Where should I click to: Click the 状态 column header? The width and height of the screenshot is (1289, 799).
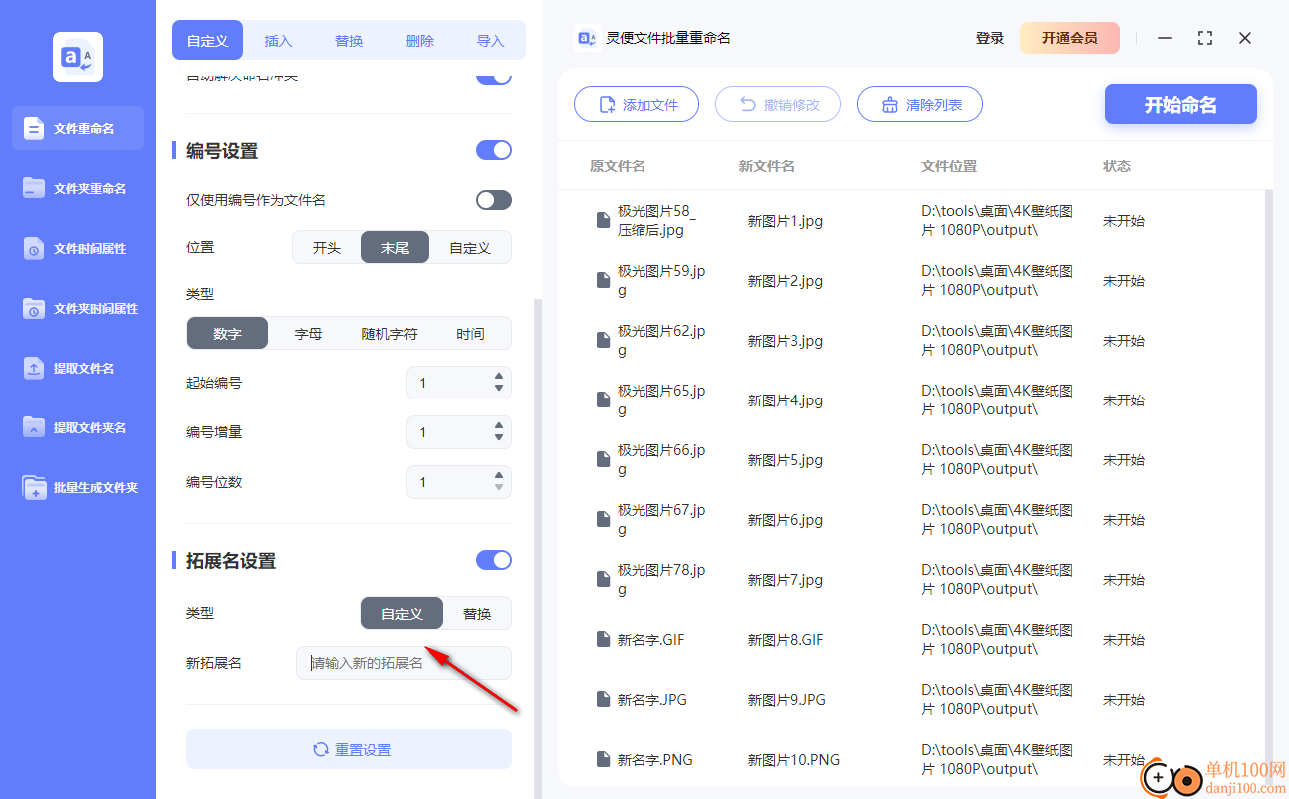point(1117,166)
